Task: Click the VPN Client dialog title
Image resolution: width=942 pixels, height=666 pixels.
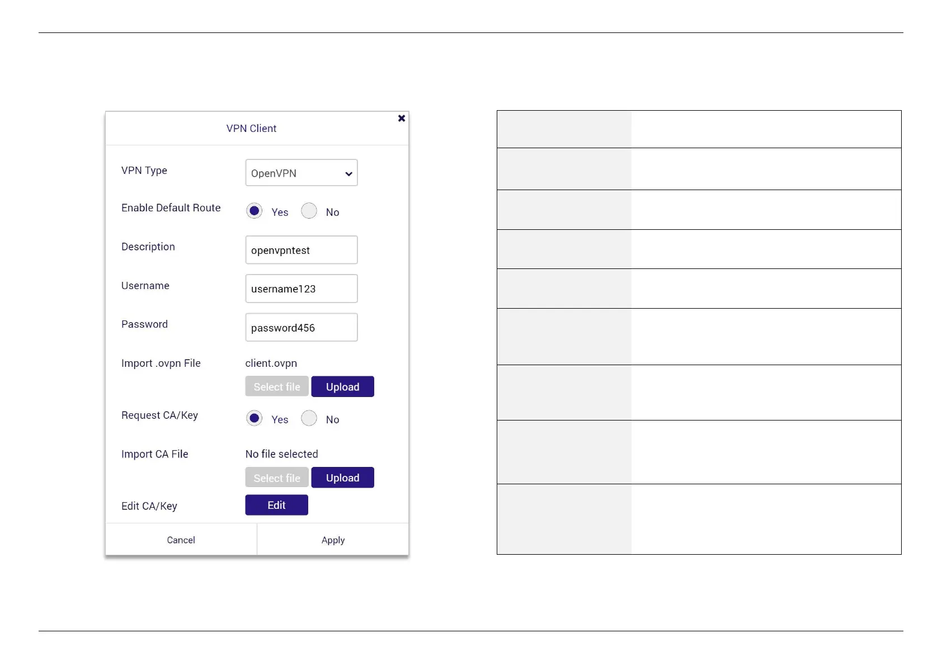Action: point(251,129)
